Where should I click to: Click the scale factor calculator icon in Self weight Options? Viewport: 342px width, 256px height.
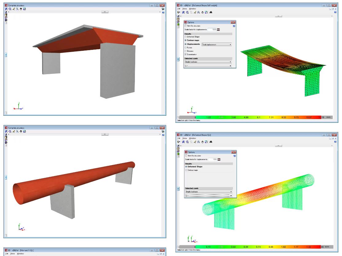click(218, 30)
